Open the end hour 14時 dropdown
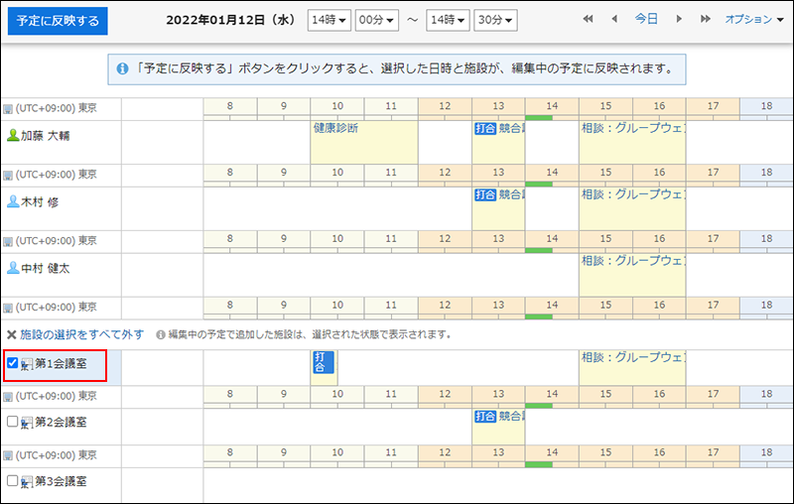This screenshot has width=794, height=504. tap(446, 20)
